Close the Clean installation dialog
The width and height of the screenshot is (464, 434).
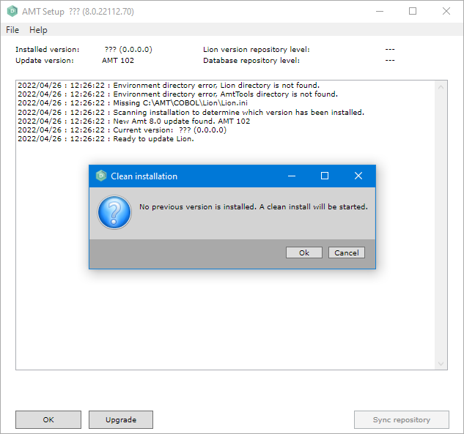(x=358, y=176)
